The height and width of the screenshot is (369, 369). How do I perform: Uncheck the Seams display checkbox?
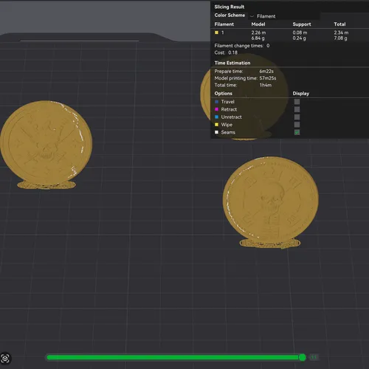click(297, 132)
